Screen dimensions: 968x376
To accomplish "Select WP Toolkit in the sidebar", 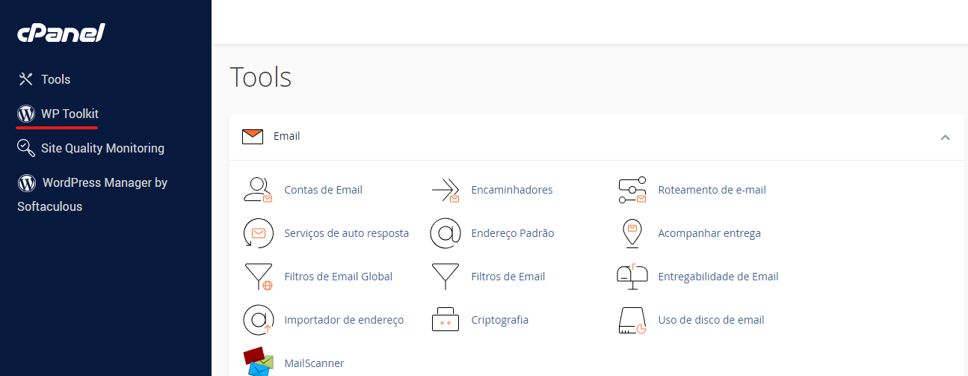I will pos(70,114).
